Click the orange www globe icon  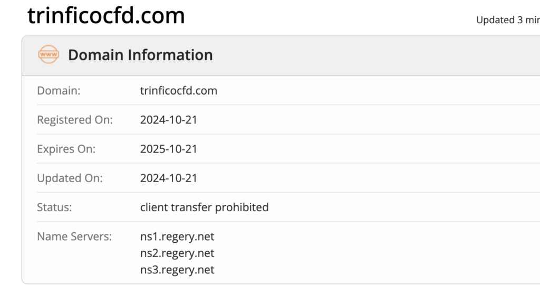[49, 54]
